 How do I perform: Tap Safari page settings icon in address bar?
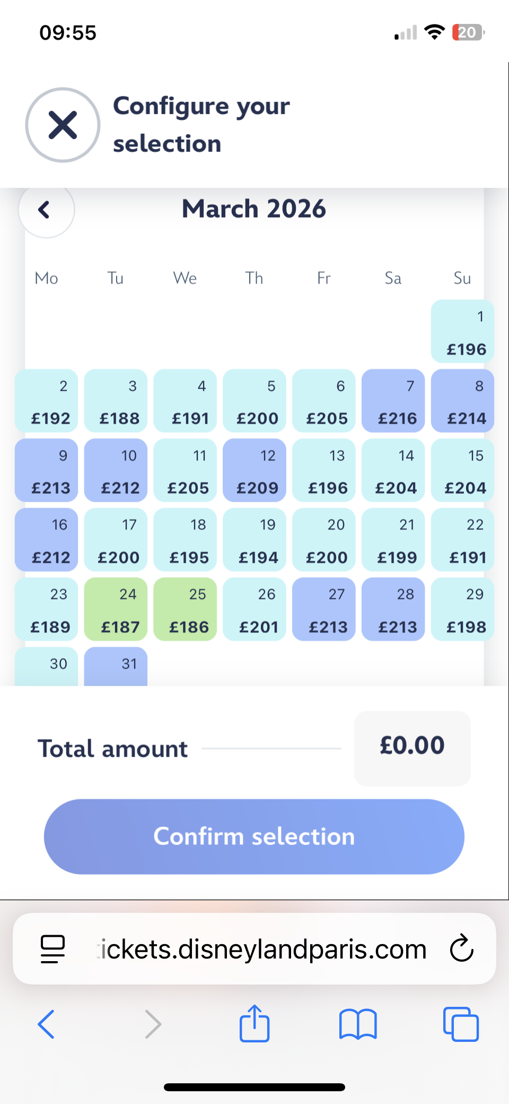pos(52,949)
